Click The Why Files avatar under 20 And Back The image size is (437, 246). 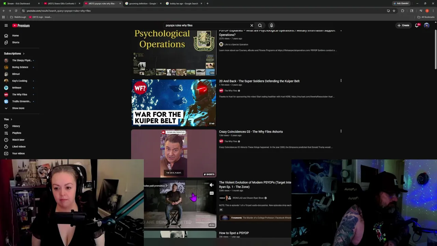tap(221, 91)
